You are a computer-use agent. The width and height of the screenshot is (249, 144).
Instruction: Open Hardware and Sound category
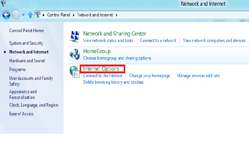(27, 61)
